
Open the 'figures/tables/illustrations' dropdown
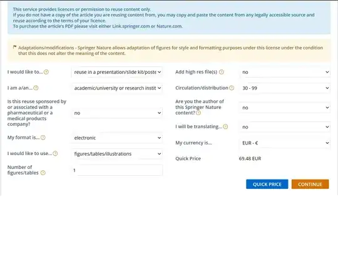coord(117,154)
